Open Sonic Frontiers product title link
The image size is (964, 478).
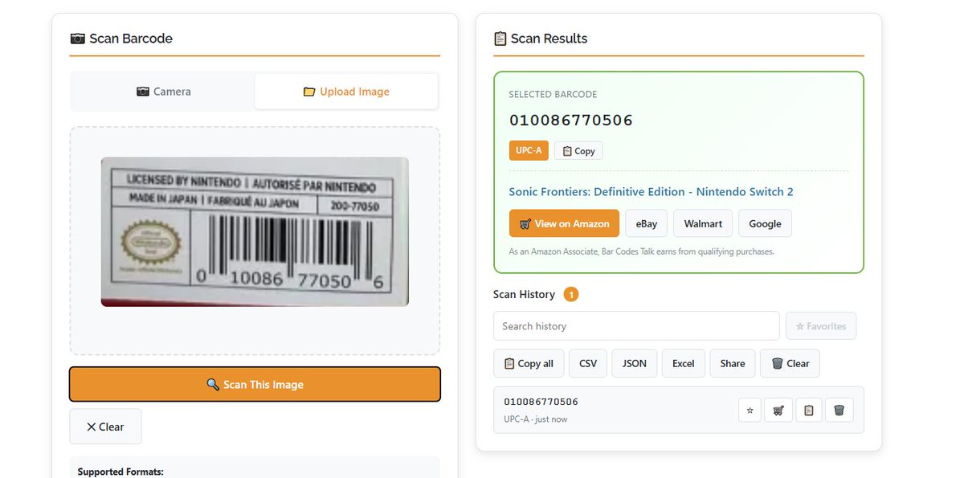pyautogui.click(x=651, y=192)
